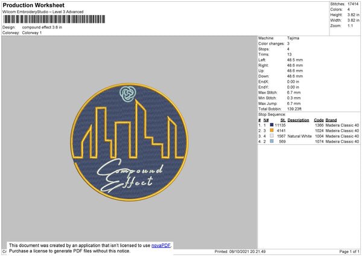Select Max Stitch value 6.7 mm

tap(294, 92)
